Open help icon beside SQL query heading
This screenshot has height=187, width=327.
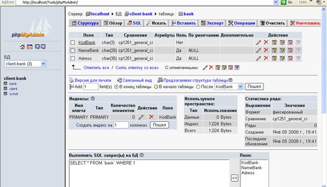point(142,155)
